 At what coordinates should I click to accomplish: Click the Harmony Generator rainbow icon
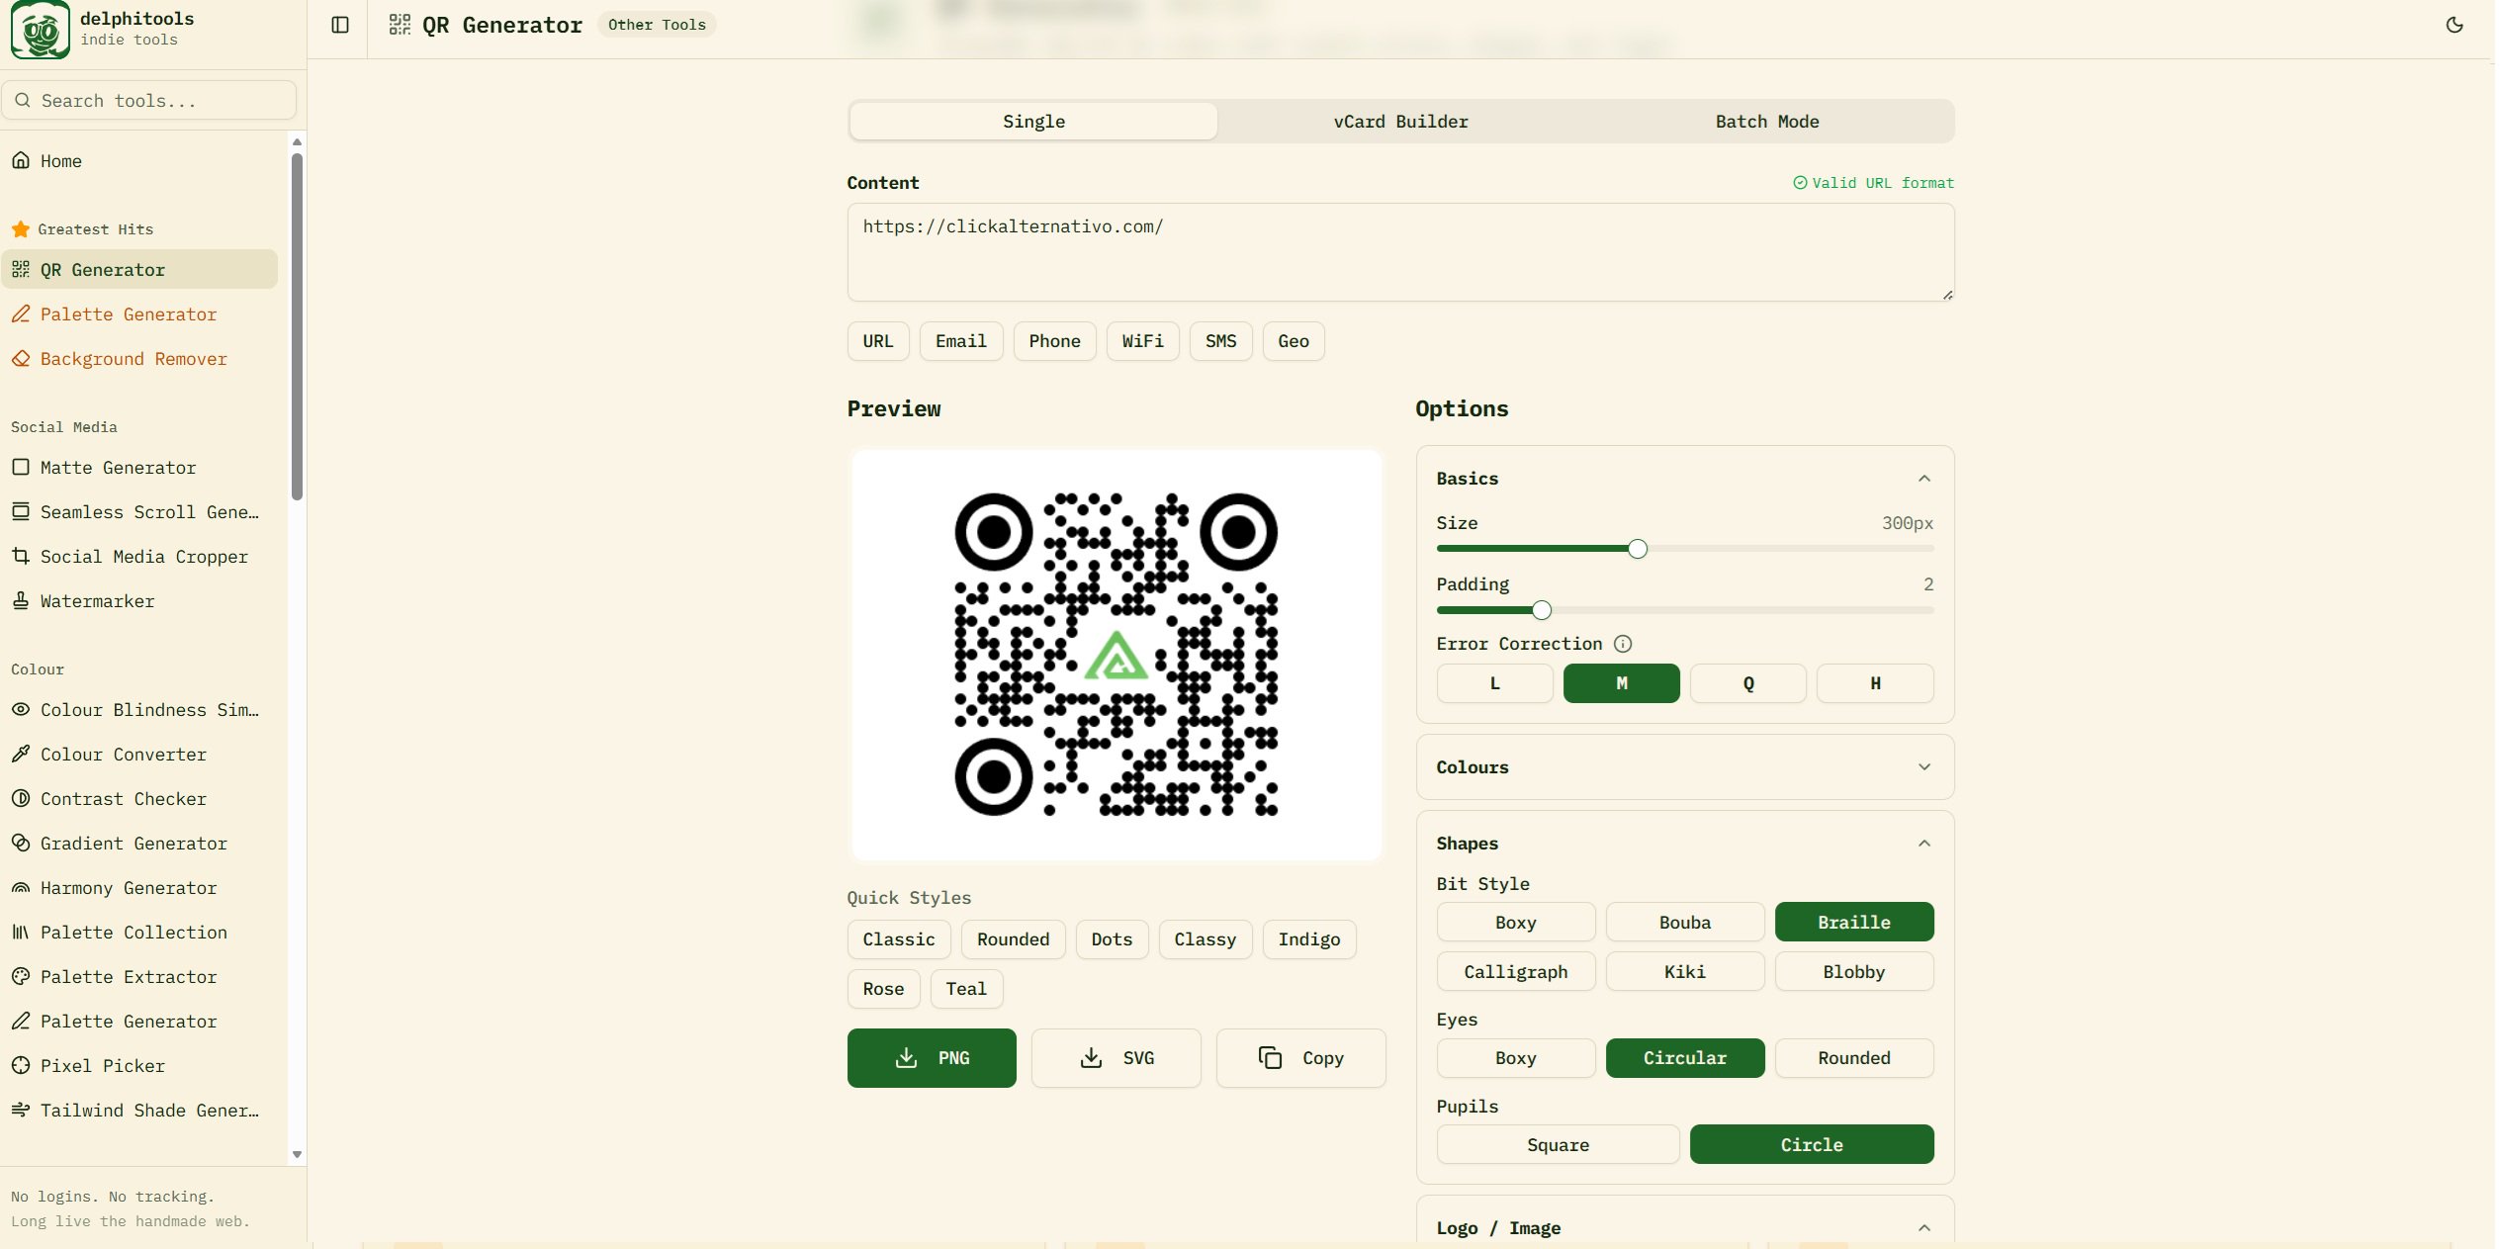click(x=21, y=887)
